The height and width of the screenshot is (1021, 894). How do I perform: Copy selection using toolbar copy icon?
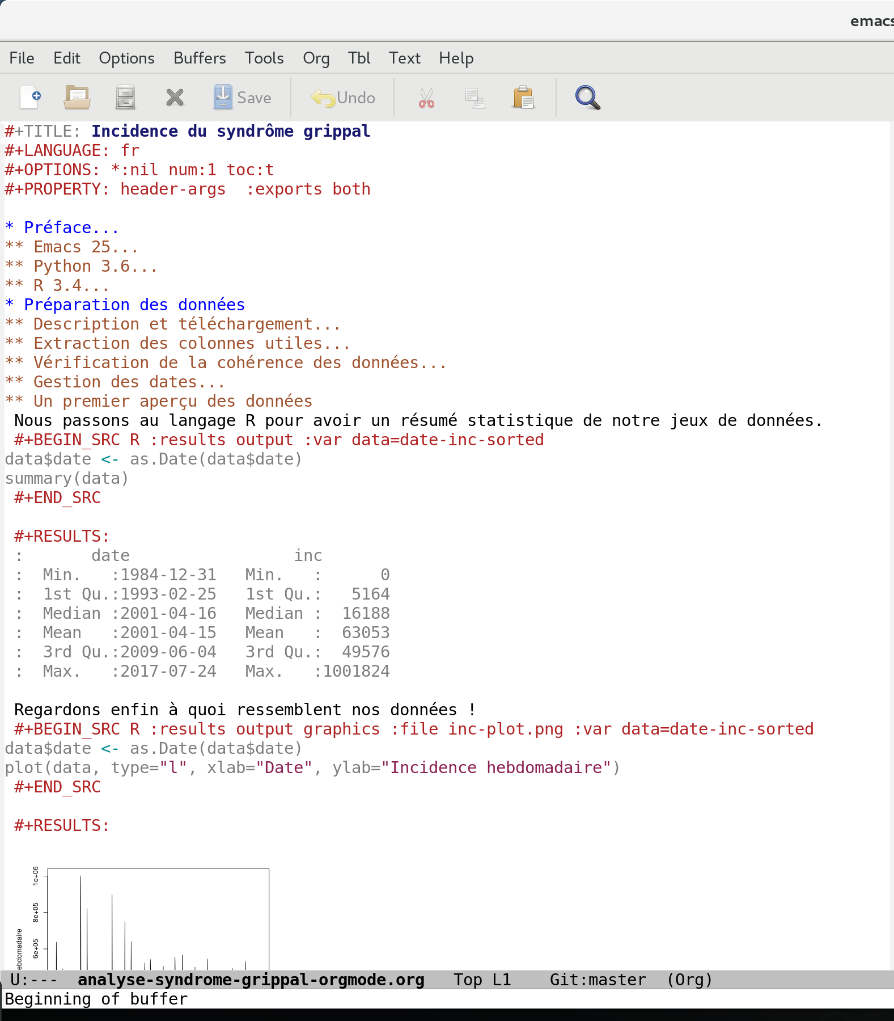click(475, 98)
